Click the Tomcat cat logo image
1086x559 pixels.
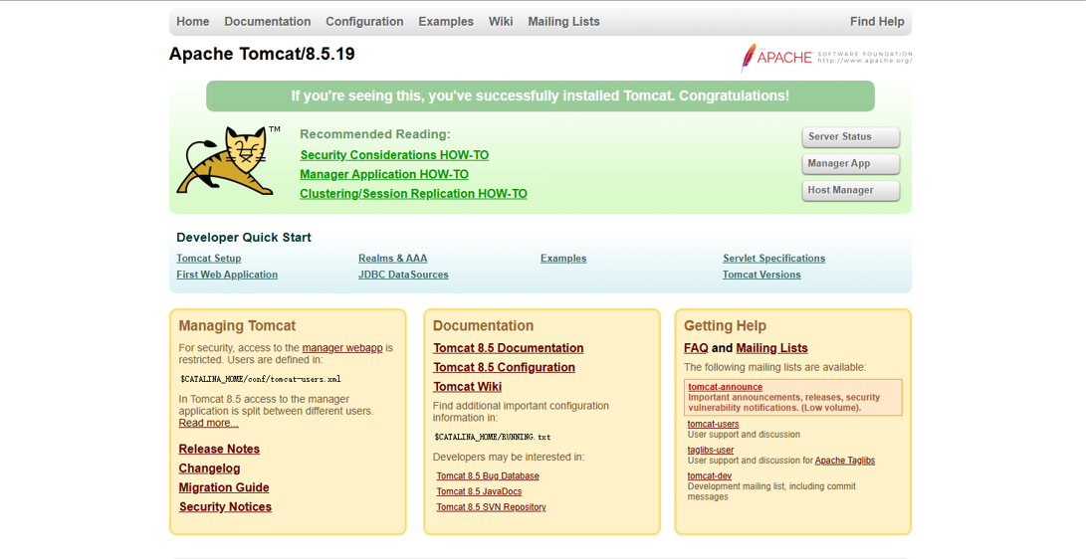coord(228,160)
